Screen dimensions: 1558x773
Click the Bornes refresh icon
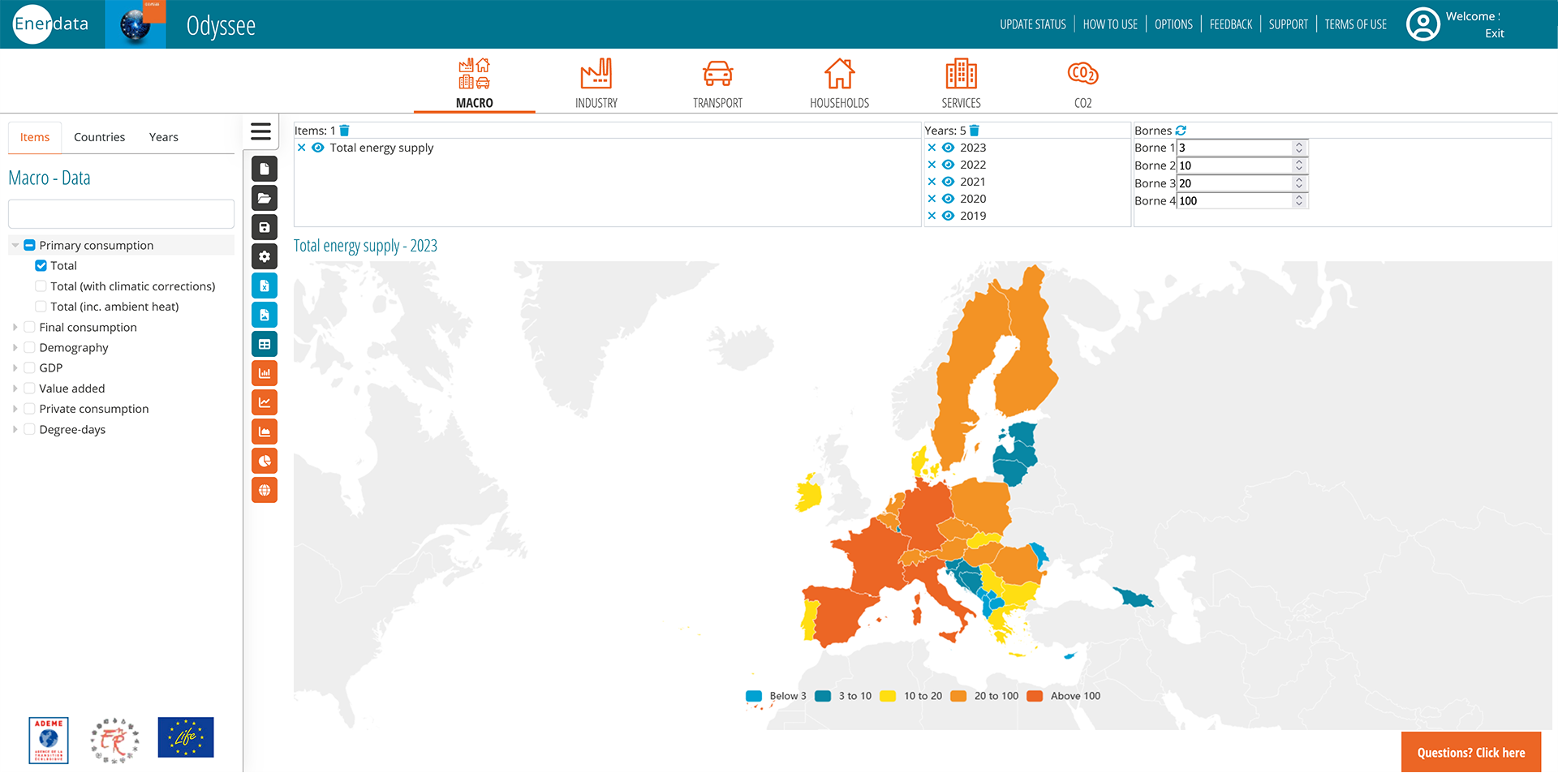pyautogui.click(x=1181, y=131)
